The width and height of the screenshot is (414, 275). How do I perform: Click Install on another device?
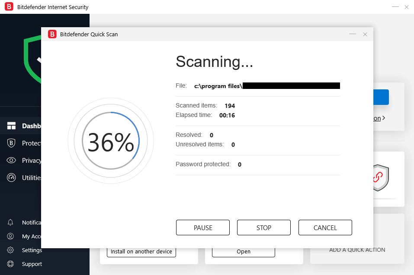click(141, 251)
